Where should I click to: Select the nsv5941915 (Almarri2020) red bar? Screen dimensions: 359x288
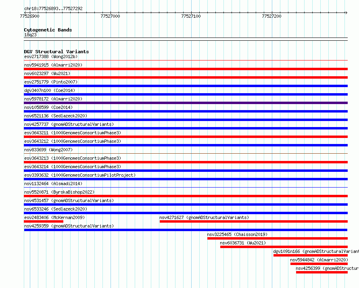tap(186, 69)
